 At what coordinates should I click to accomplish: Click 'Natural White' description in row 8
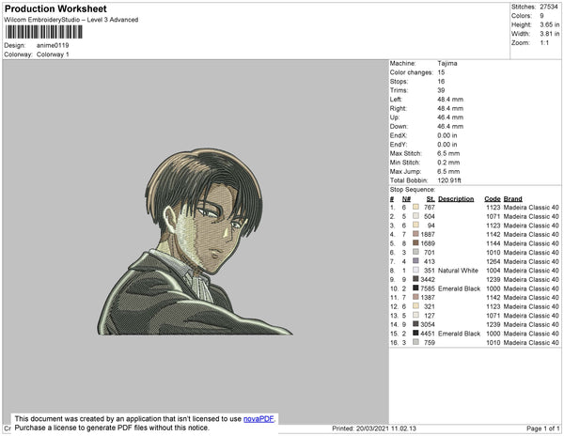click(459, 271)
